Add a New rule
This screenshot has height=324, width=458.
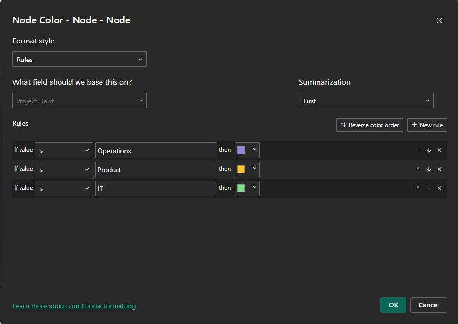tap(427, 125)
